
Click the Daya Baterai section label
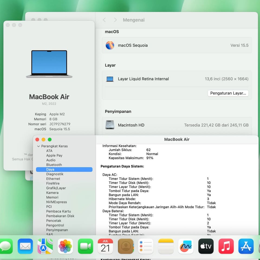coord(113,211)
